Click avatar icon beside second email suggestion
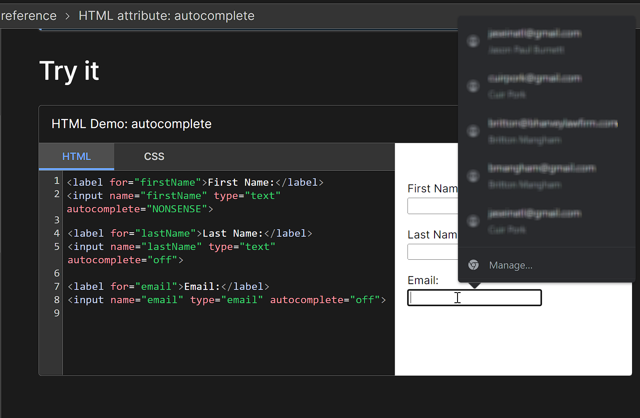The image size is (640, 418). [473, 86]
